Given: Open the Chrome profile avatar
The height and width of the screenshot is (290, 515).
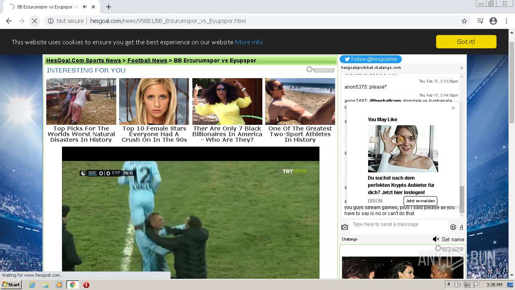Looking at the screenshot, I should (x=493, y=21).
